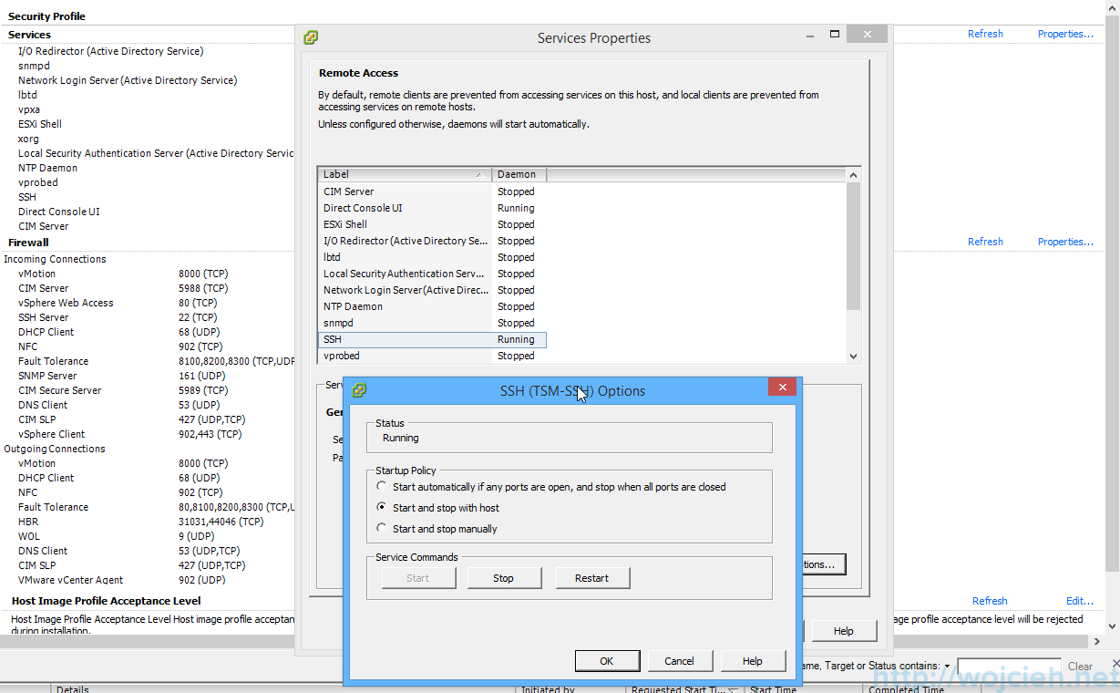Edit the Host Image Profile Acceptance Level
Image resolution: width=1120 pixels, height=693 pixels.
[1079, 600]
